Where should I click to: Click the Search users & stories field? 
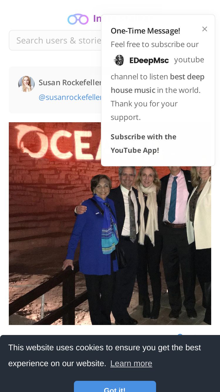click(56, 40)
